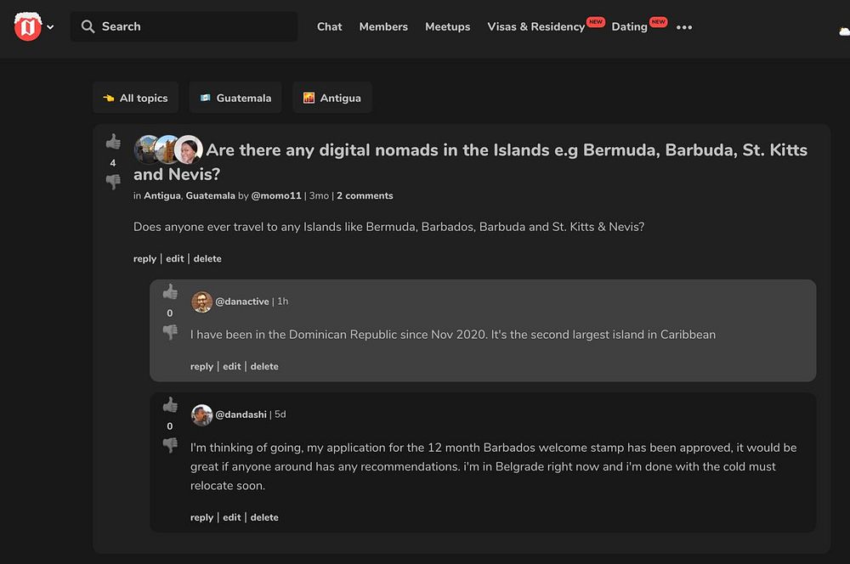This screenshot has width=850, height=564.
Task: Downvote the @dandashi comment
Action: click(170, 445)
